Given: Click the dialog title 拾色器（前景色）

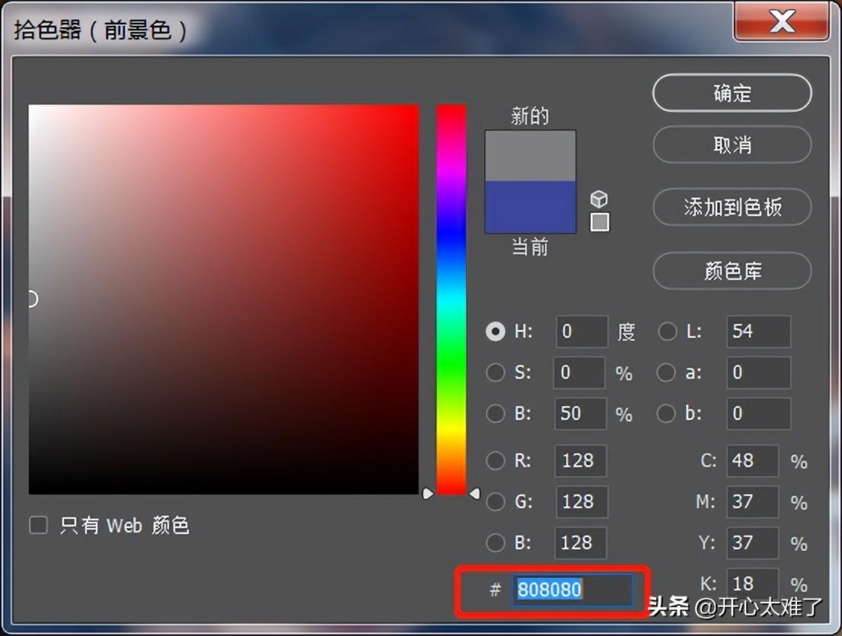Looking at the screenshot, I should point(101,30).
